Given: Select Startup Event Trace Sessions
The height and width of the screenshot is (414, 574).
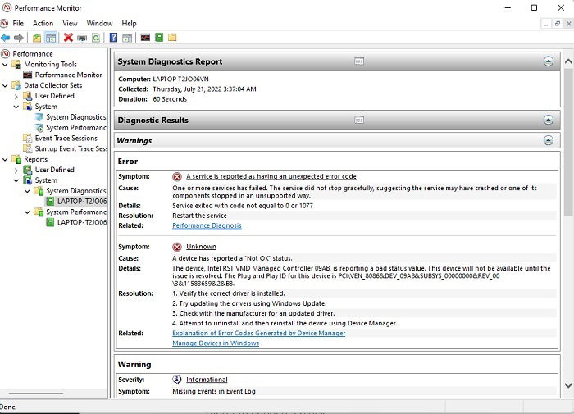Looking at the screenshot, I should (71, 148).
